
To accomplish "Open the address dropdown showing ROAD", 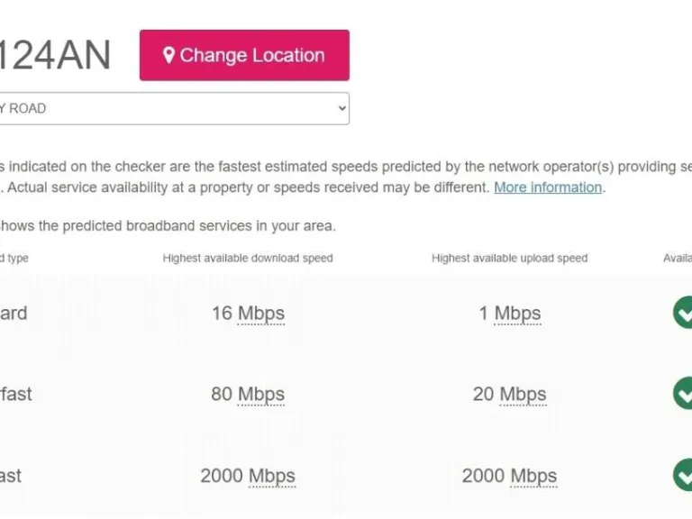I will 171,108.
